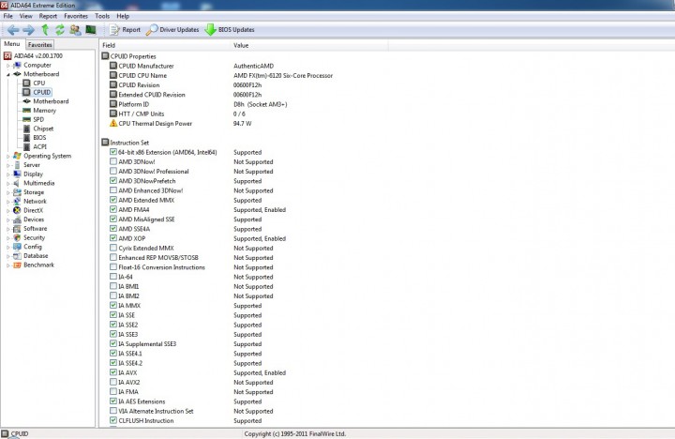Expand the Storage tree node arrow
The height and width of the screenshot is (439, 675).
[7, 192]
